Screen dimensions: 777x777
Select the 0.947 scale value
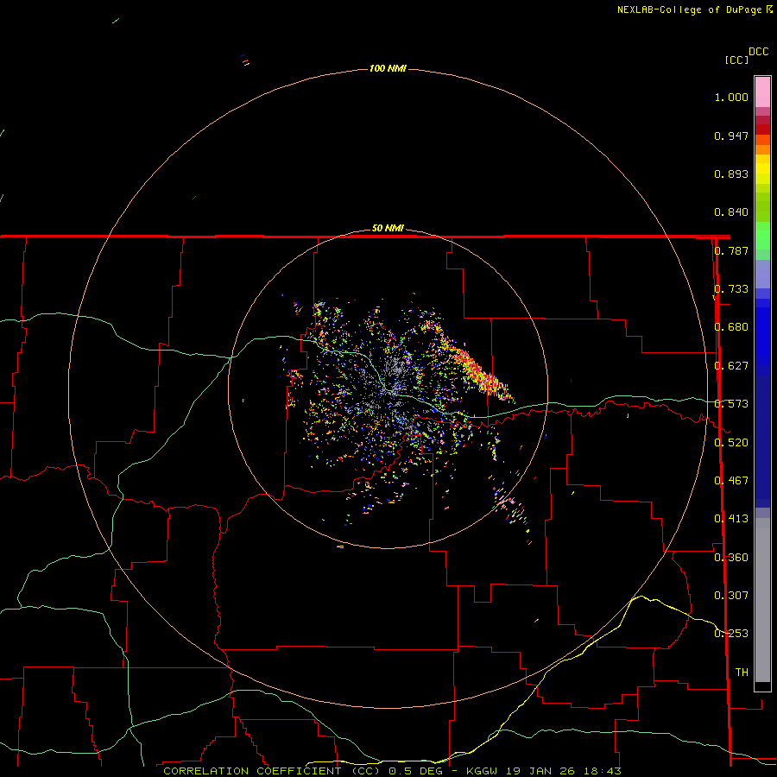click(731, 136)
